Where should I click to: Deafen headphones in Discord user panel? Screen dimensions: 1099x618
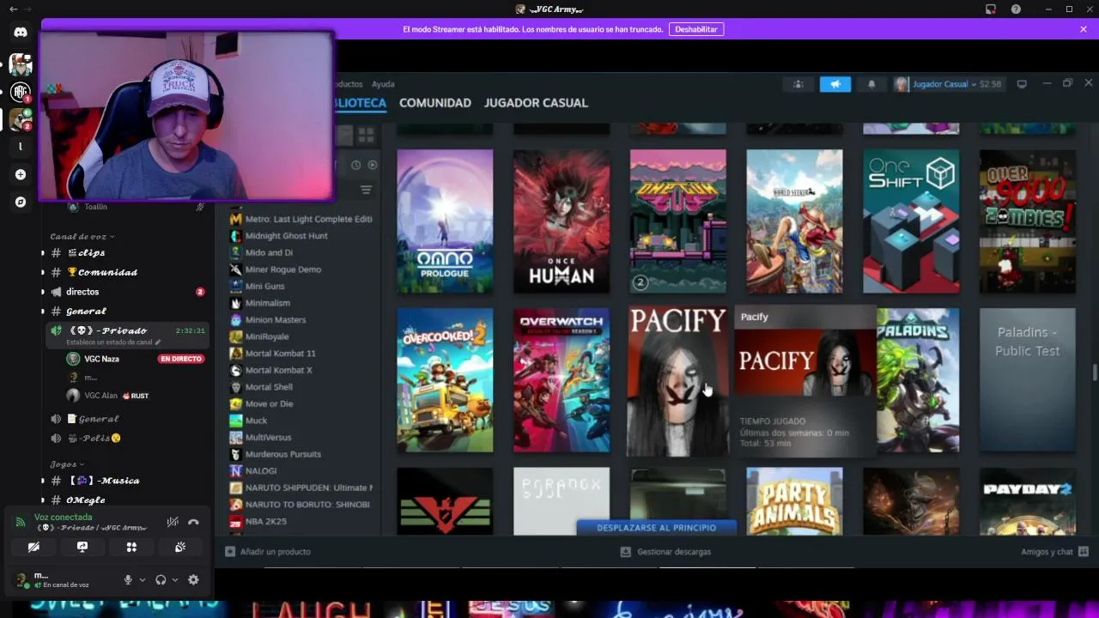[161, 580]
